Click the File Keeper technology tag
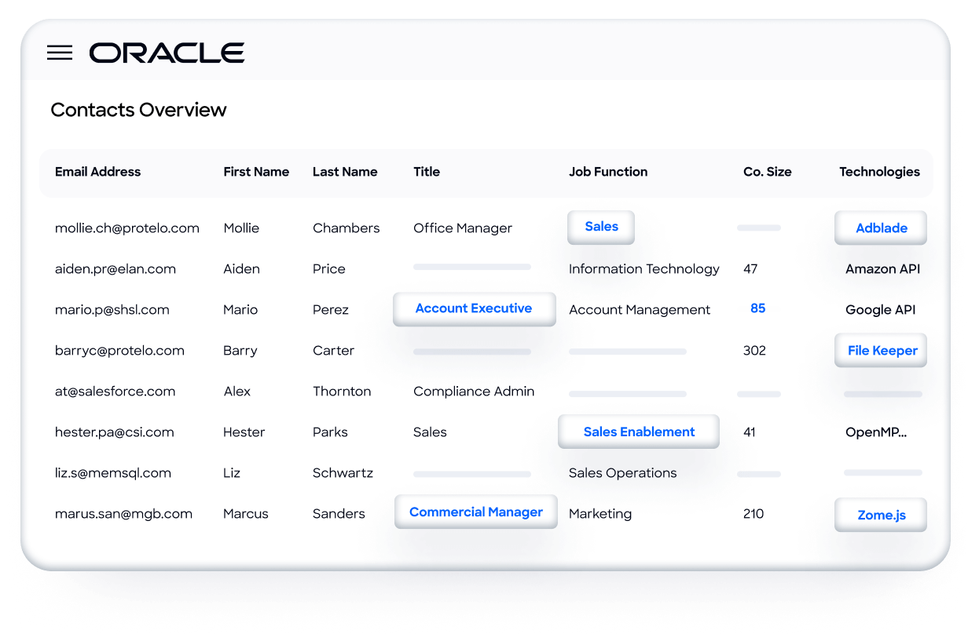Screen dimensions: 979x634 click(881, 351)
